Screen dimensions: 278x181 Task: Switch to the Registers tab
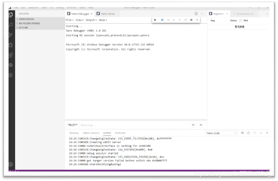click(x=219, y=14)
